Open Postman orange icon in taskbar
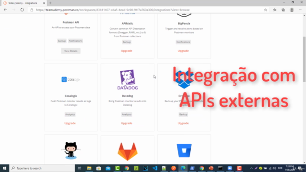Screen dimensions: 306x172 click(174, 168)
